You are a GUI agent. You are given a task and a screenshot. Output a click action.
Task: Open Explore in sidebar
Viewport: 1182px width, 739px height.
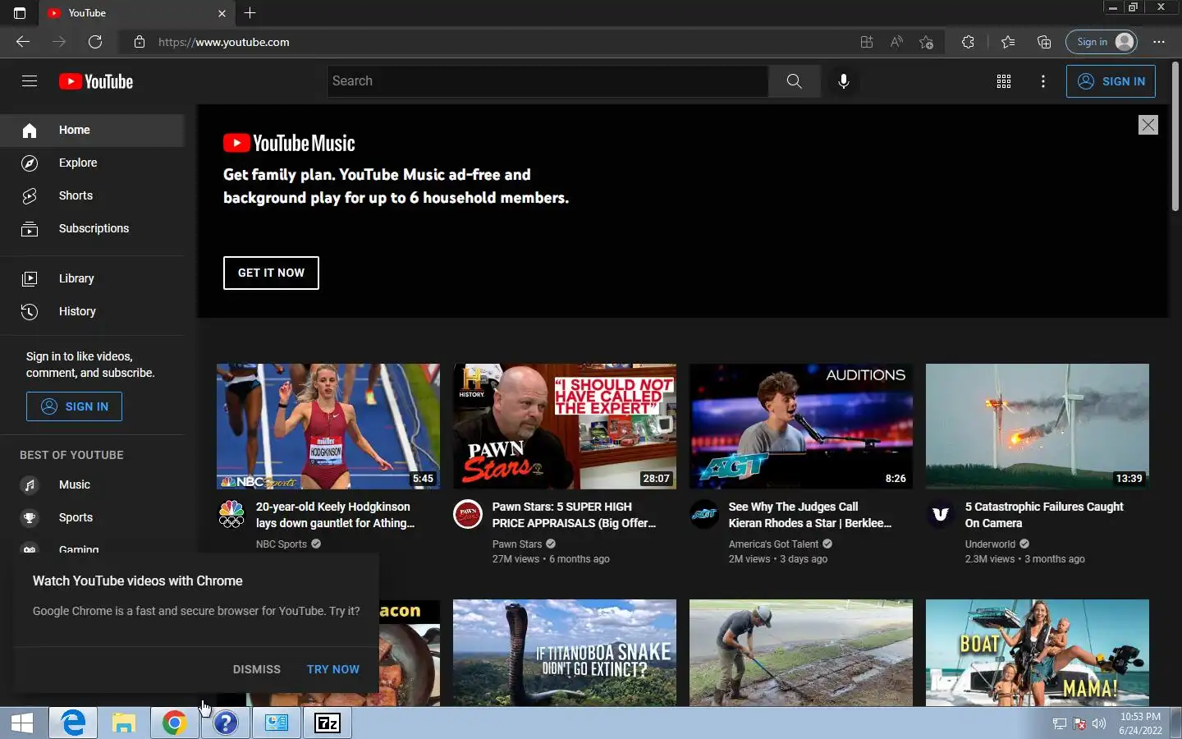[x=92, y=163]
